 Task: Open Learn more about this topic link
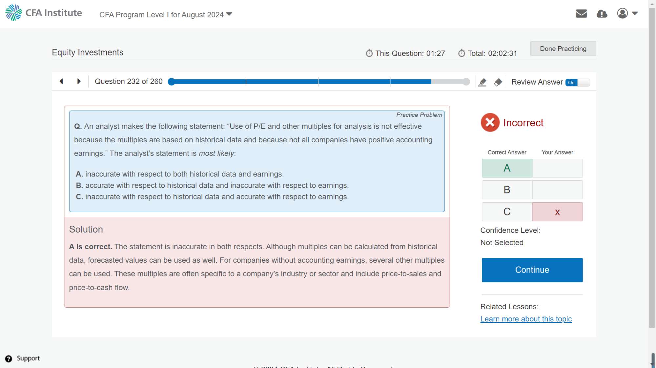526,319
